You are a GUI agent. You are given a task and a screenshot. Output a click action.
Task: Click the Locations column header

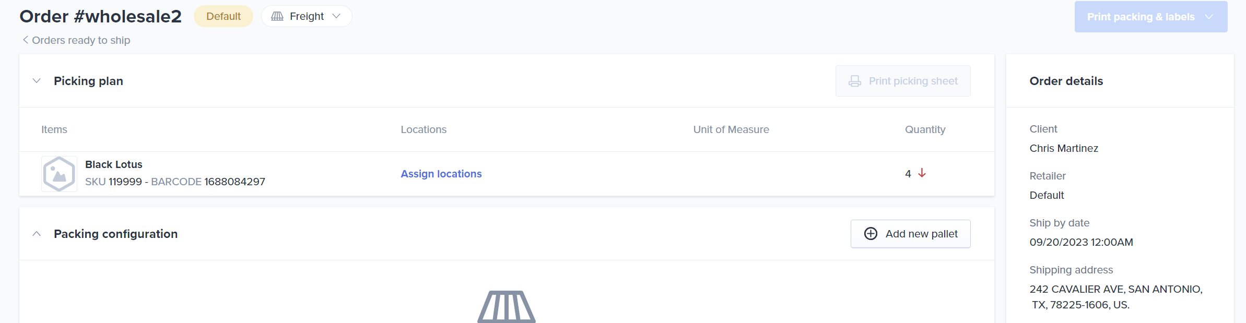click(x=424, y=129)
